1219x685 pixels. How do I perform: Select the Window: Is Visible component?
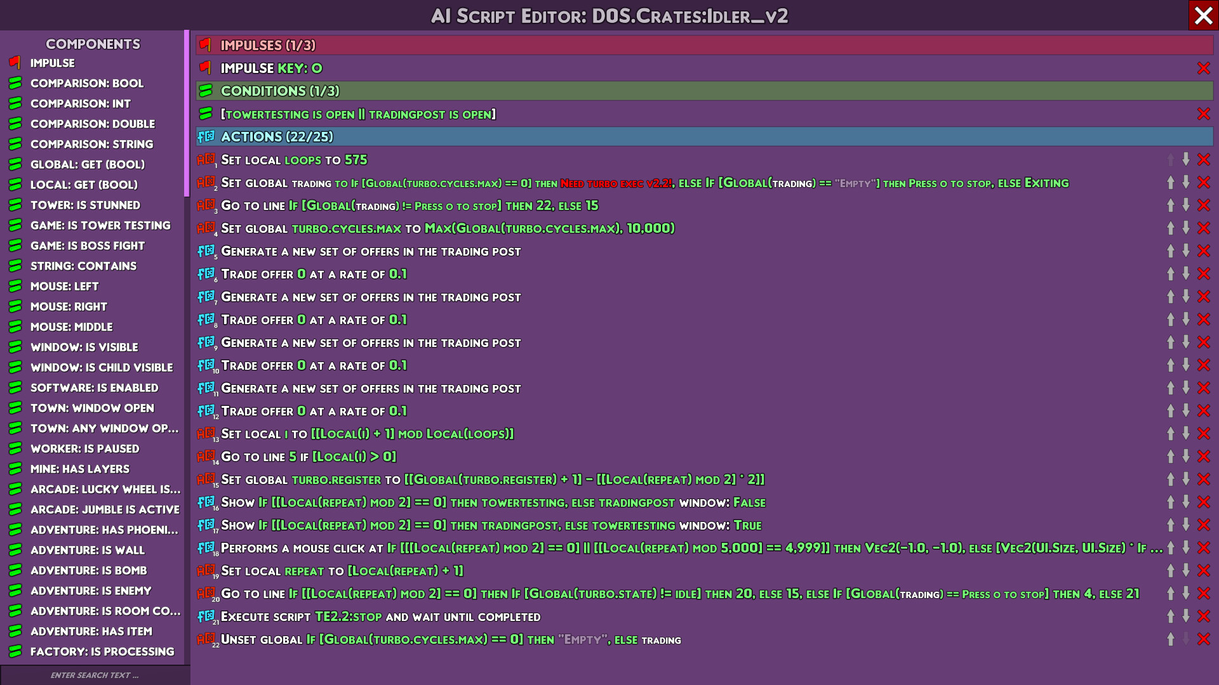[84, 347]
